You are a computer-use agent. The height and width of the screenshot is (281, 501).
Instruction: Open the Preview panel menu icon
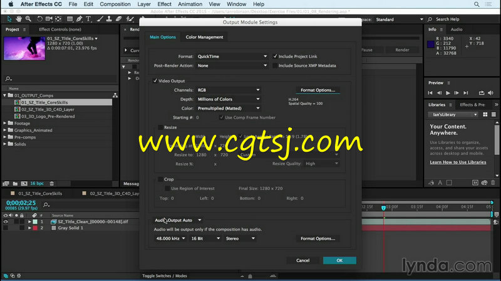(448, 83)
